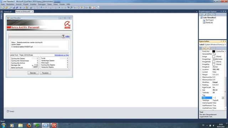Switch to the Form1.vb code tab
Image resolution: width=228 pixels, height=128 pixels.
pyautogui.click(x=8, y=11)
